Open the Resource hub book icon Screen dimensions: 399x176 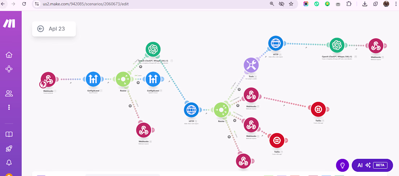9,134
